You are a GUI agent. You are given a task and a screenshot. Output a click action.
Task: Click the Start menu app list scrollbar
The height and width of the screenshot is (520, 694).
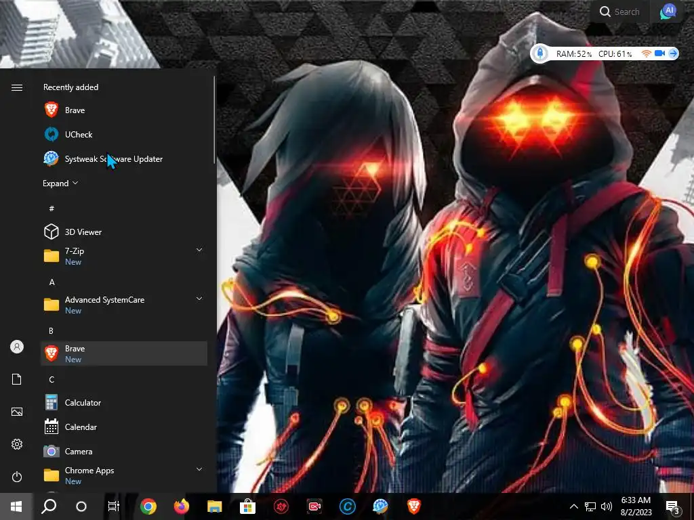pos(214,120)
